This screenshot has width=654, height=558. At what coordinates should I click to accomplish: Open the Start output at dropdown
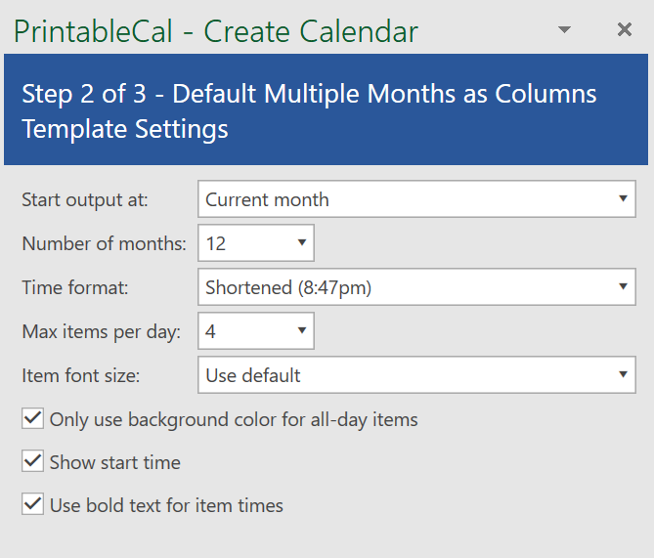pyautogui.click(x=416, y=199)
